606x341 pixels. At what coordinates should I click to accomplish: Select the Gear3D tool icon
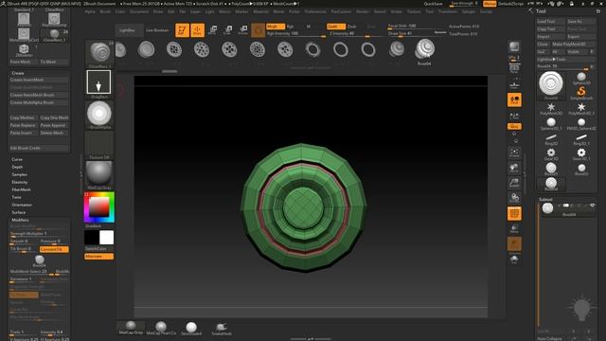click(x=551, y=153)
